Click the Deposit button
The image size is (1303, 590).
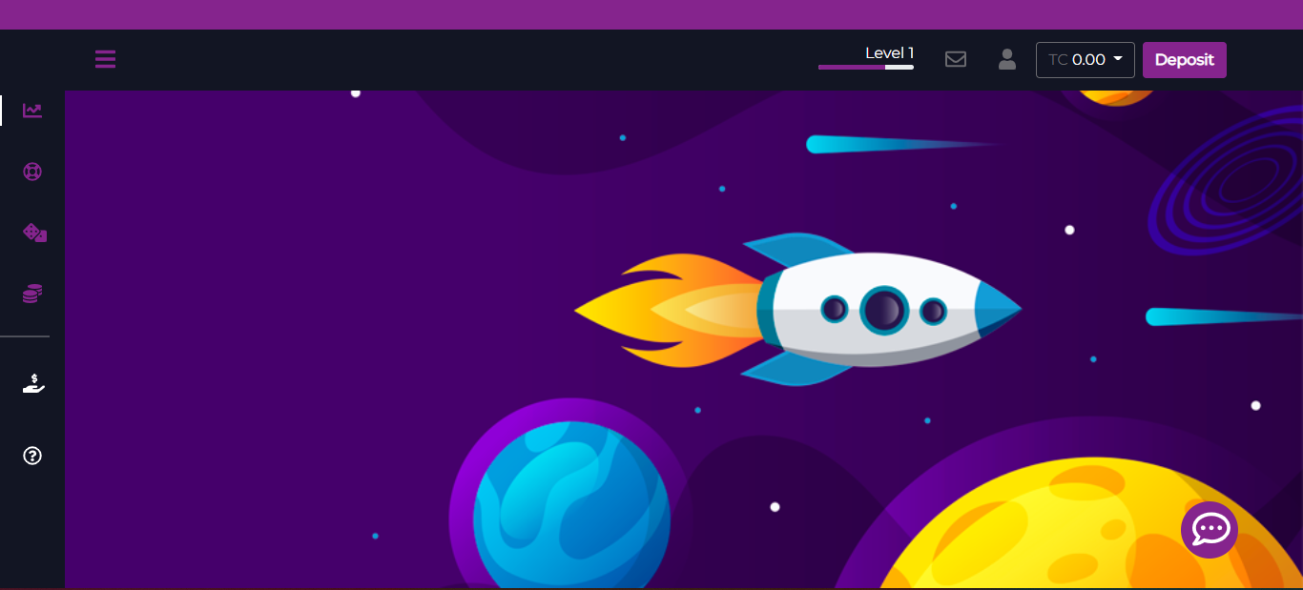[x=1185, y=60]
